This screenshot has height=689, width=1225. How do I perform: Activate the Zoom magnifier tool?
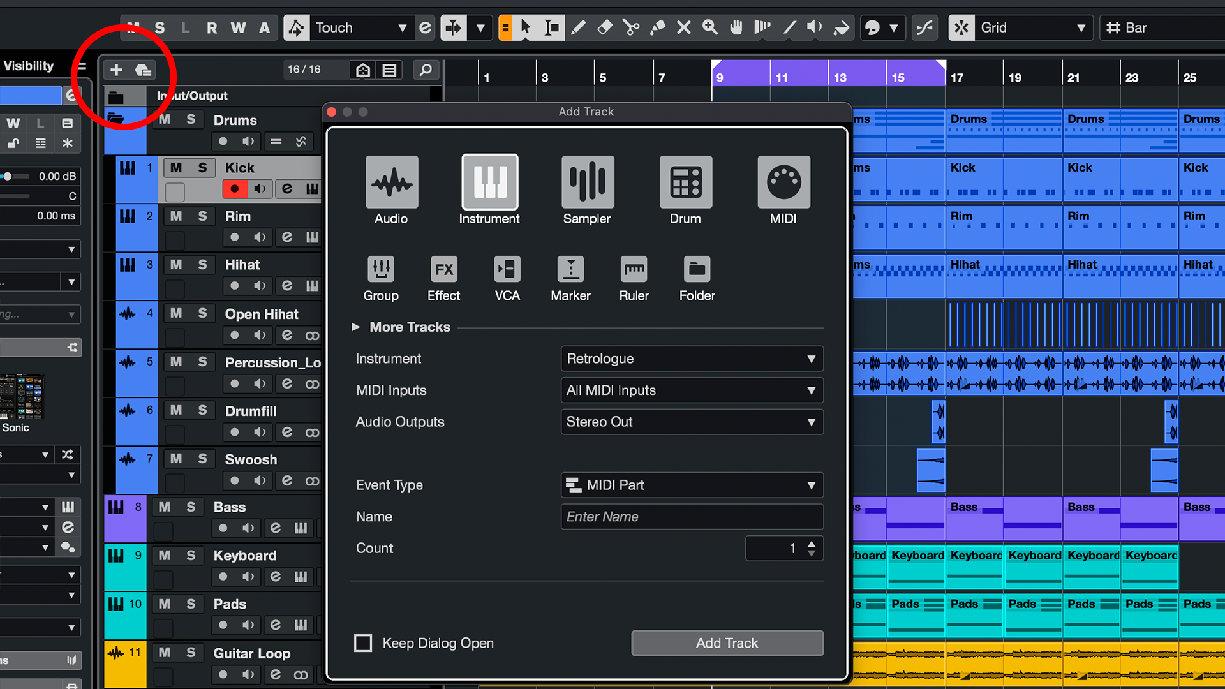710,27
